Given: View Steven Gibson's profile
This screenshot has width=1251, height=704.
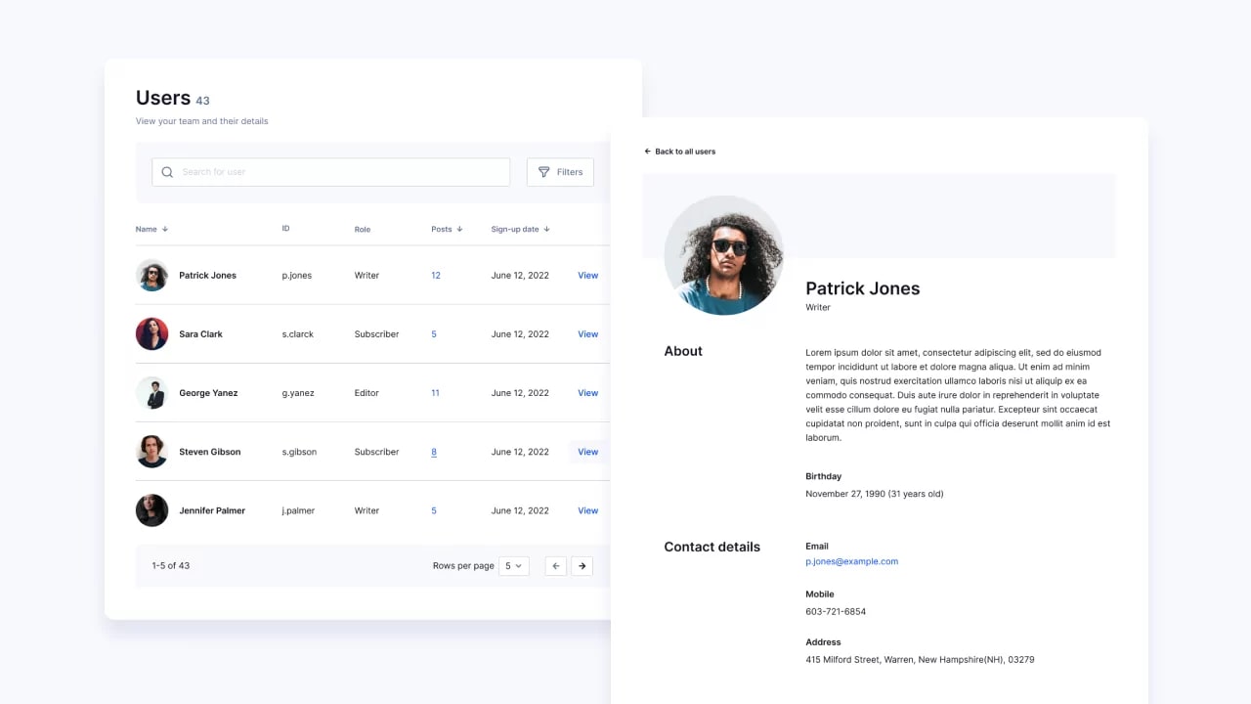Looking at the screenshot, I should pyautogui.click(x=587, y=452).
